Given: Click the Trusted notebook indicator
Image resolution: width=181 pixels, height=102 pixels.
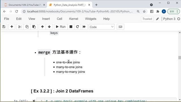Looking at the screenshot, I should tap(147, 19).
